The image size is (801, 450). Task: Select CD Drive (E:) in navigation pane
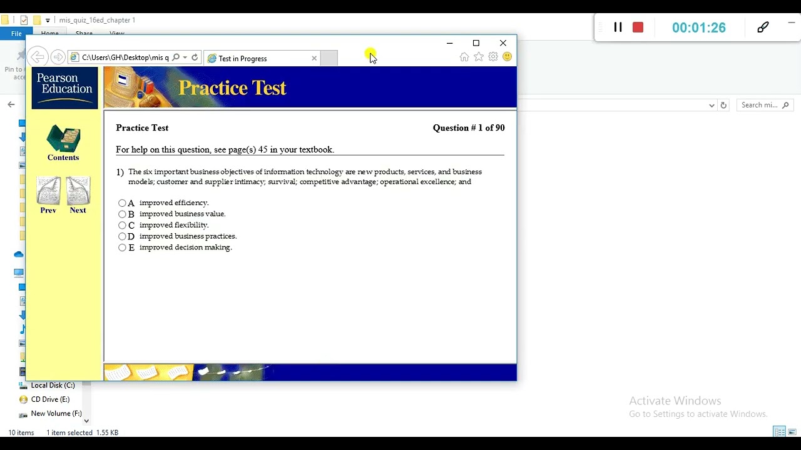coord(50,399)
